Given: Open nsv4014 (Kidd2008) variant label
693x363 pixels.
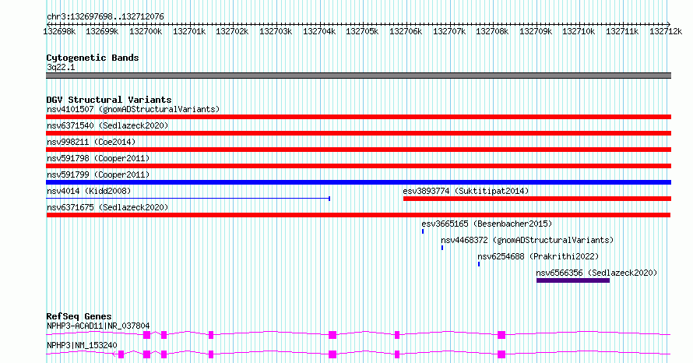Looking at the screenshot, I should coord(89,191).
